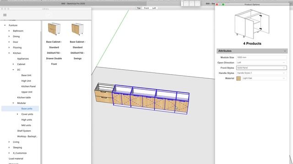Switch to the Left view tab

pos(154,8)
